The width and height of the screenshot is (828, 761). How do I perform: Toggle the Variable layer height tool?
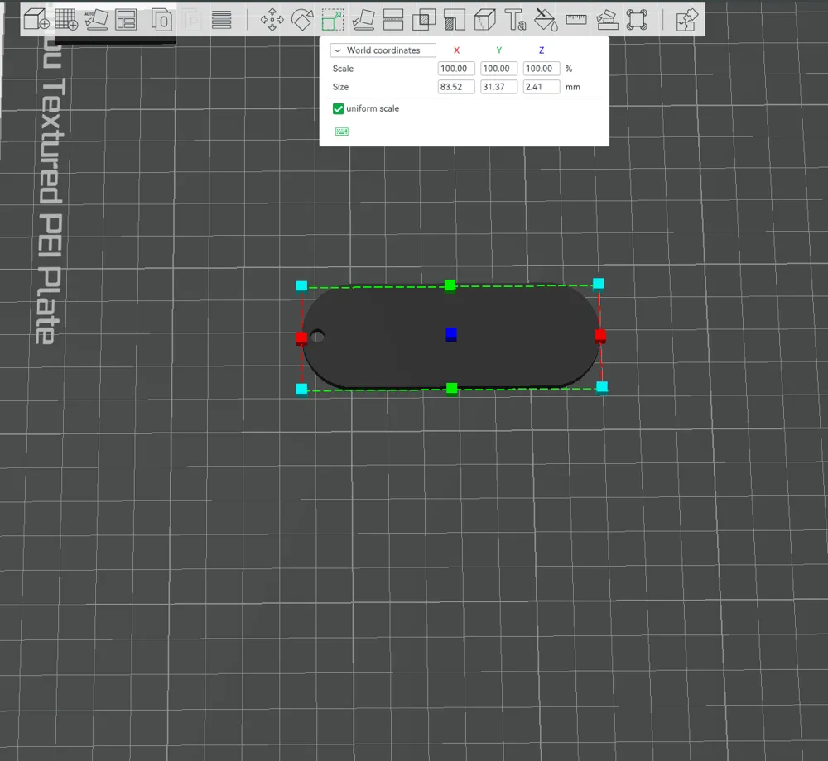pos(221,20)
